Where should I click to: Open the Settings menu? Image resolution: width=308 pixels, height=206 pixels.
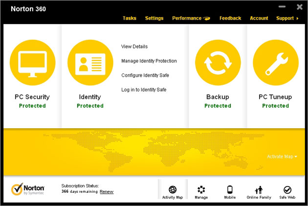[x=154, y=18]
